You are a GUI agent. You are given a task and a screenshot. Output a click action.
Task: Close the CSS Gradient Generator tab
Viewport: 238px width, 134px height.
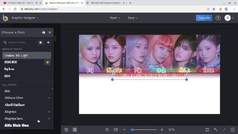pyautogui.click(x=124, y=3)
